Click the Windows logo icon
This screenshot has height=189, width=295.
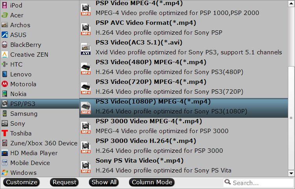click(4, 172)
